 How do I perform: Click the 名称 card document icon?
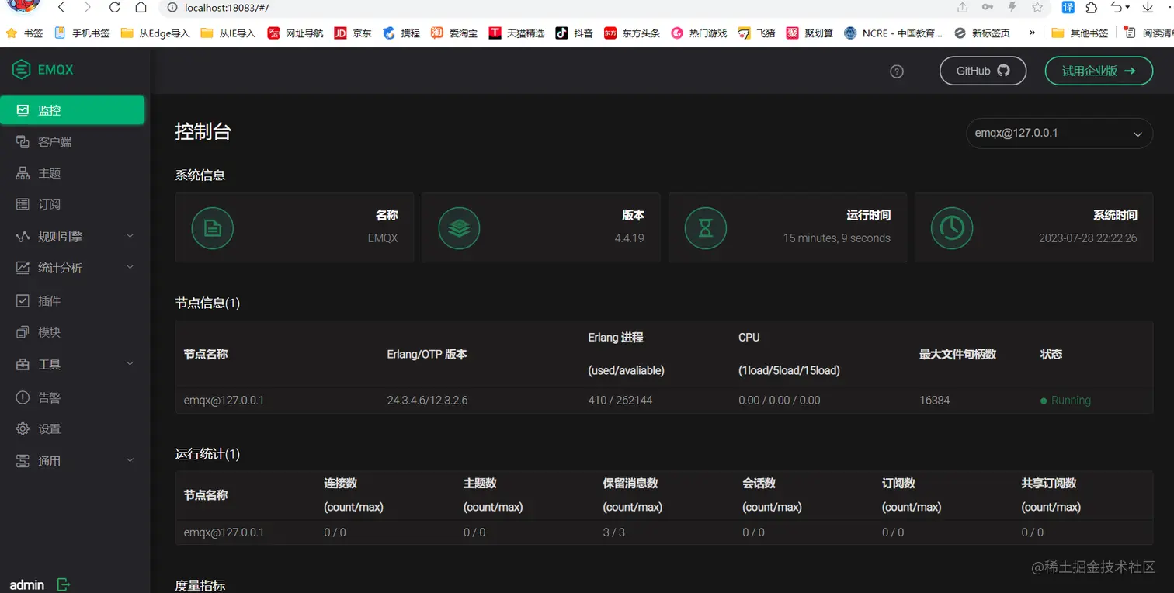[x=212, y=228]
